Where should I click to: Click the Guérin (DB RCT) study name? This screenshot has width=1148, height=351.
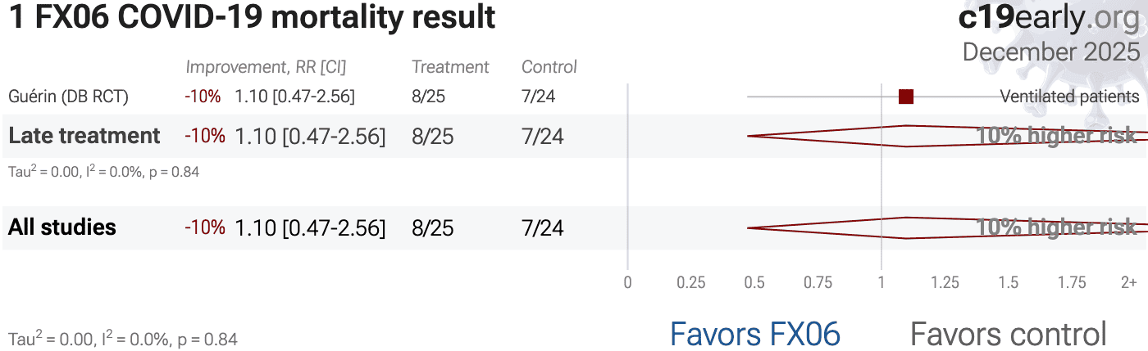click(x=69, y=97)
